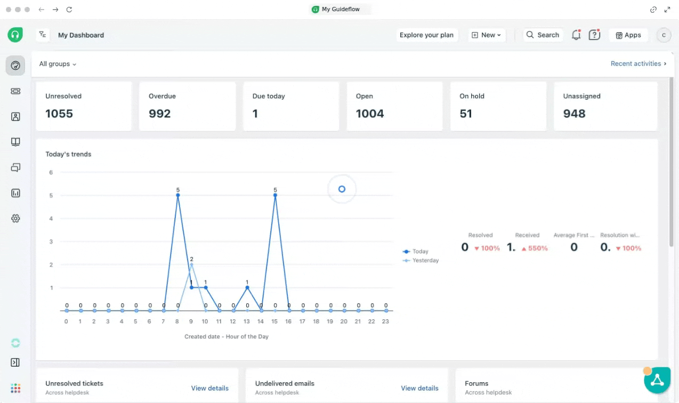This screenshot has width=679, height=403.
Task: Click the Search field in header
Action: point(543,35)
